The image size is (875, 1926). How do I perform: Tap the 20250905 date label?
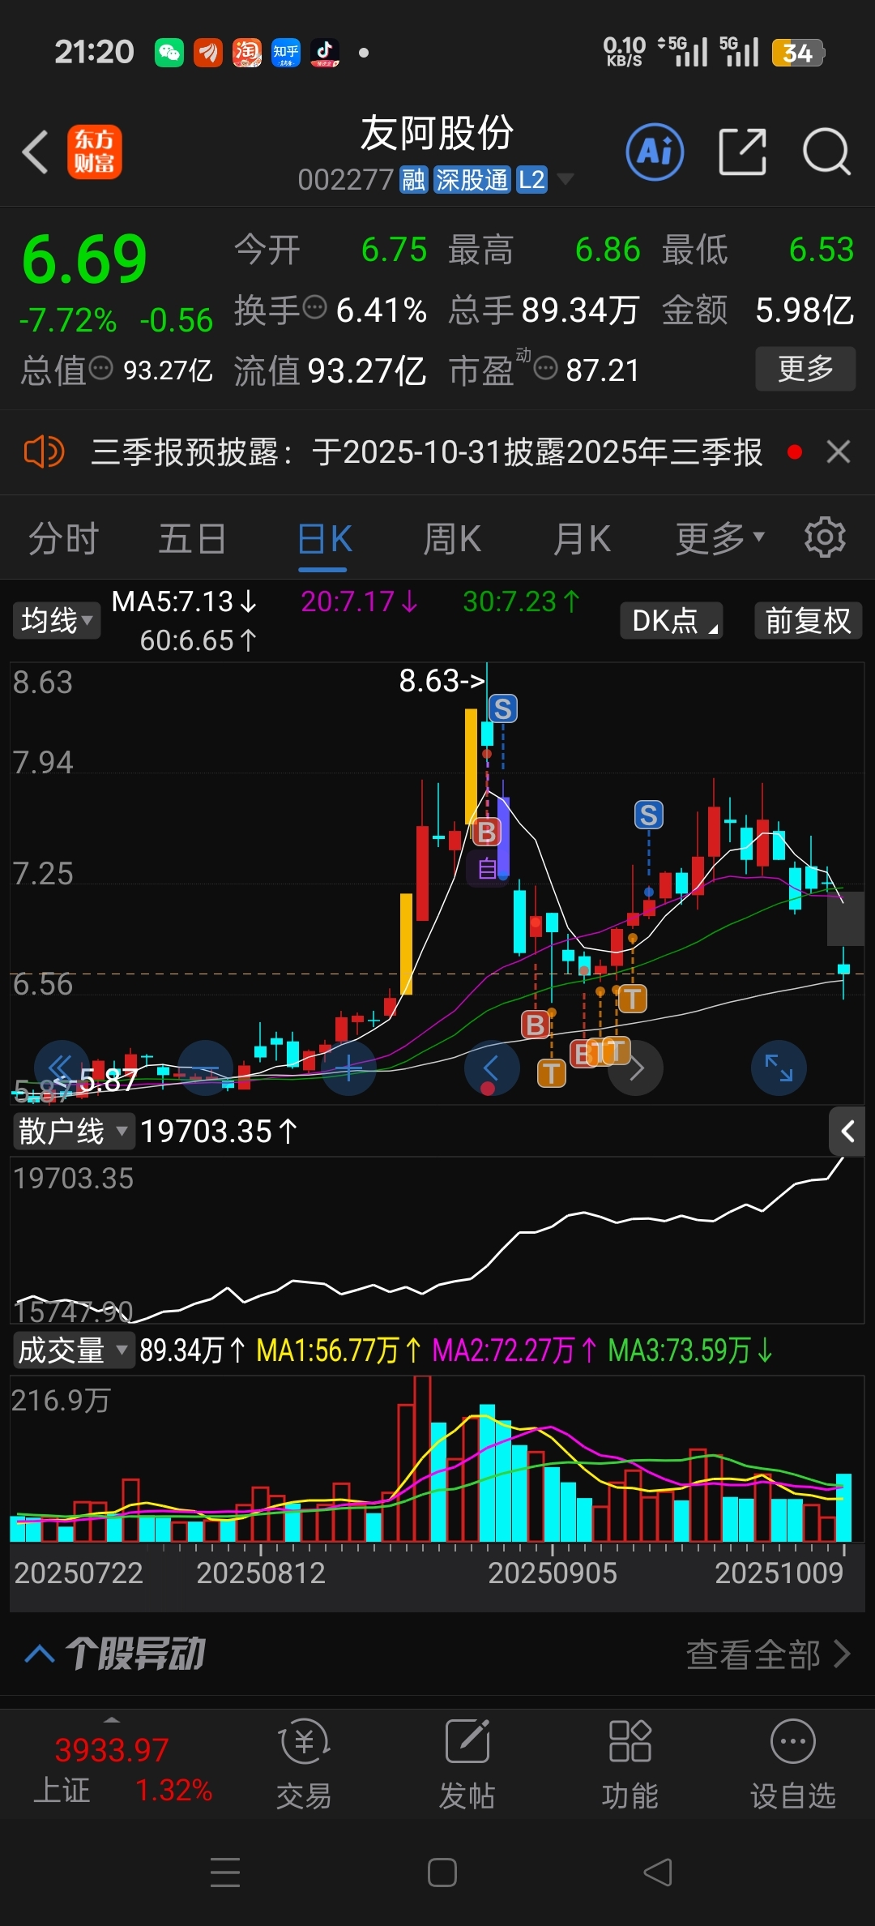pos(552,1573)
